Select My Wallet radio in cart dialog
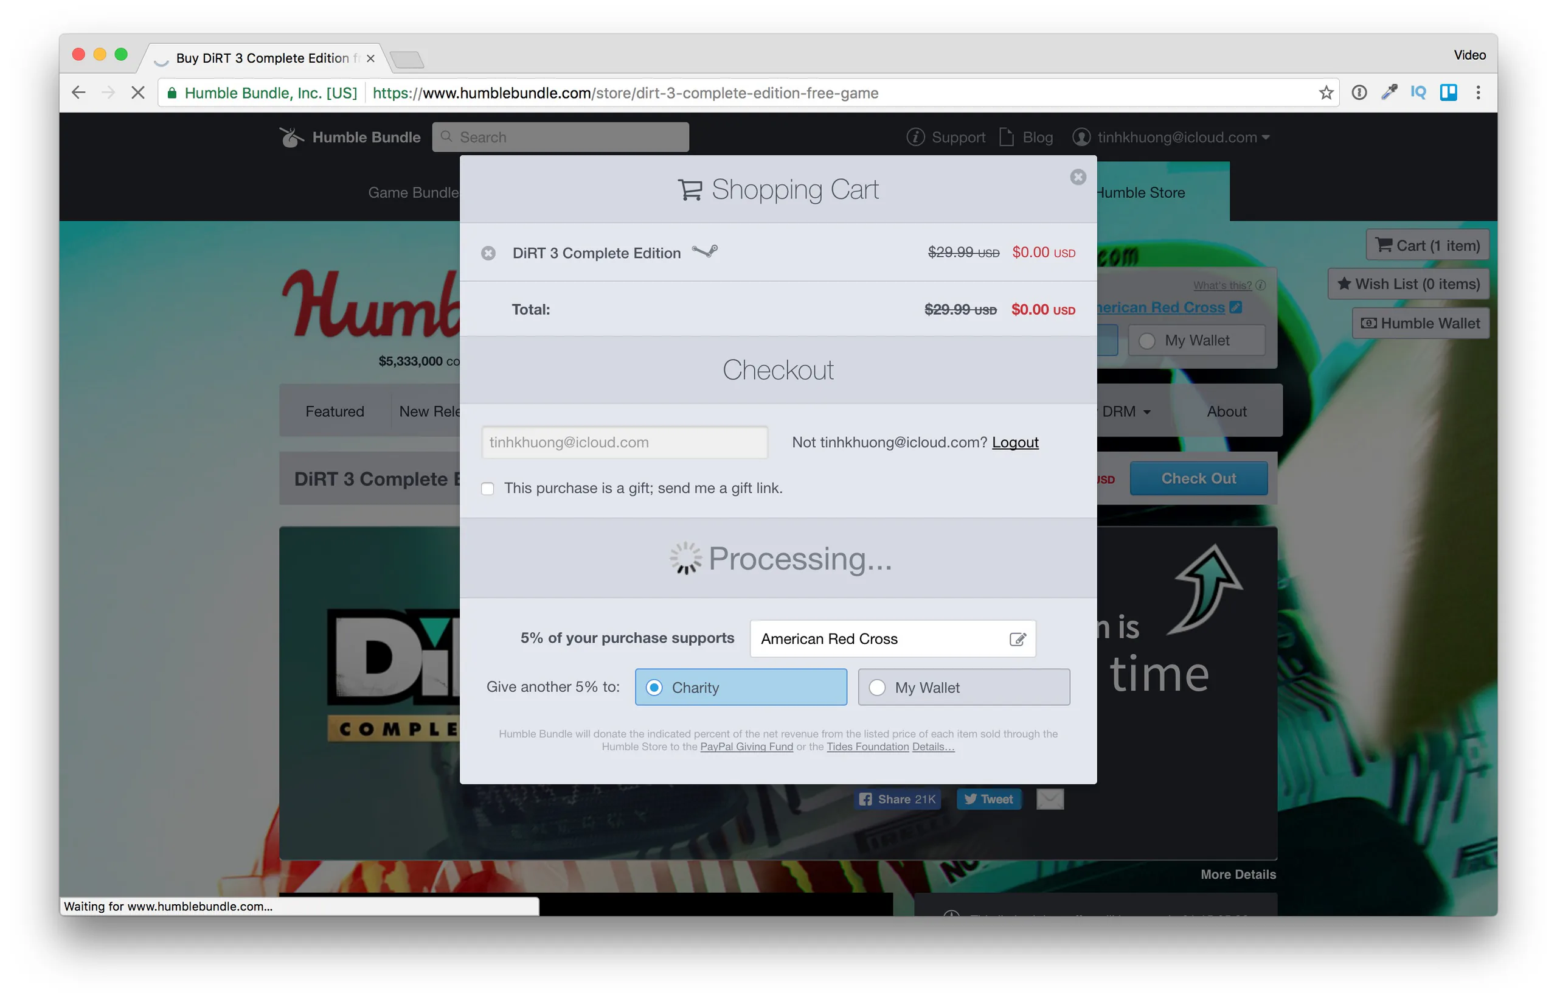1557x1001 pixels. (x=963, y=687)
